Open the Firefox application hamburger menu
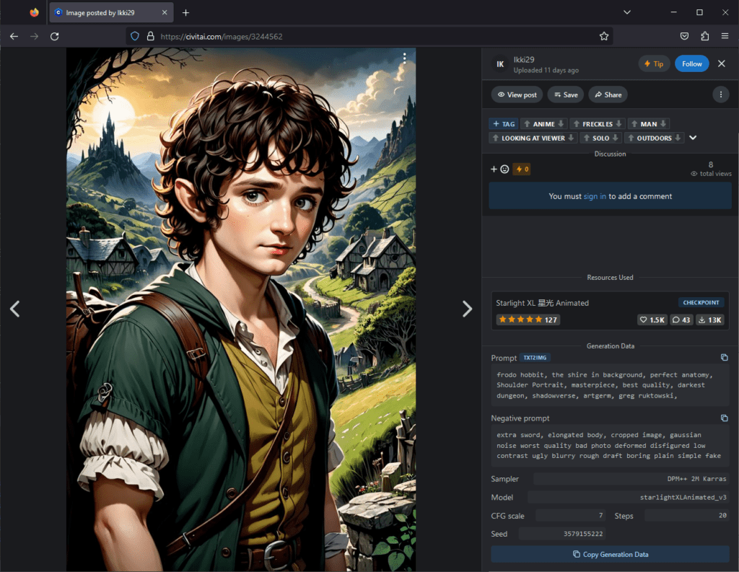 [x=725, y=36]
